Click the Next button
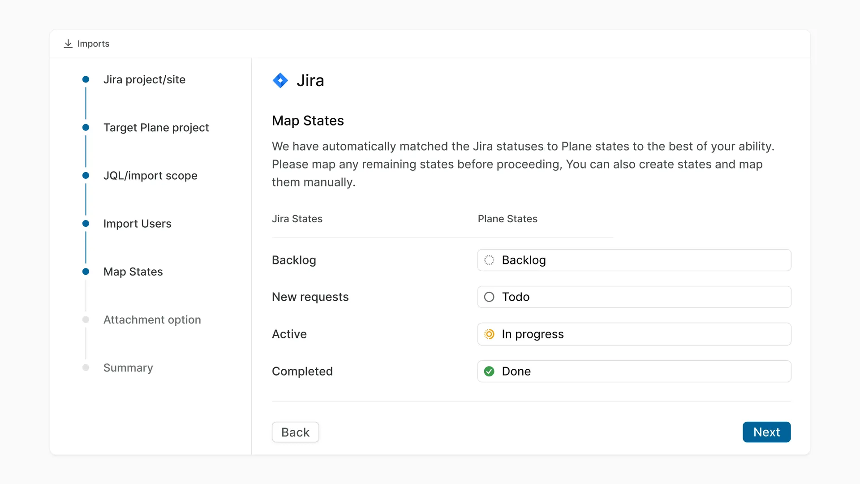The image size is (860, 484). pyautogui.click(x=766, y=432)
